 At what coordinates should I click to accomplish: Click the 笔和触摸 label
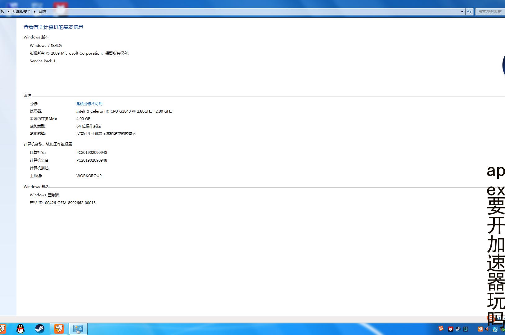click(x=38, y=133)
